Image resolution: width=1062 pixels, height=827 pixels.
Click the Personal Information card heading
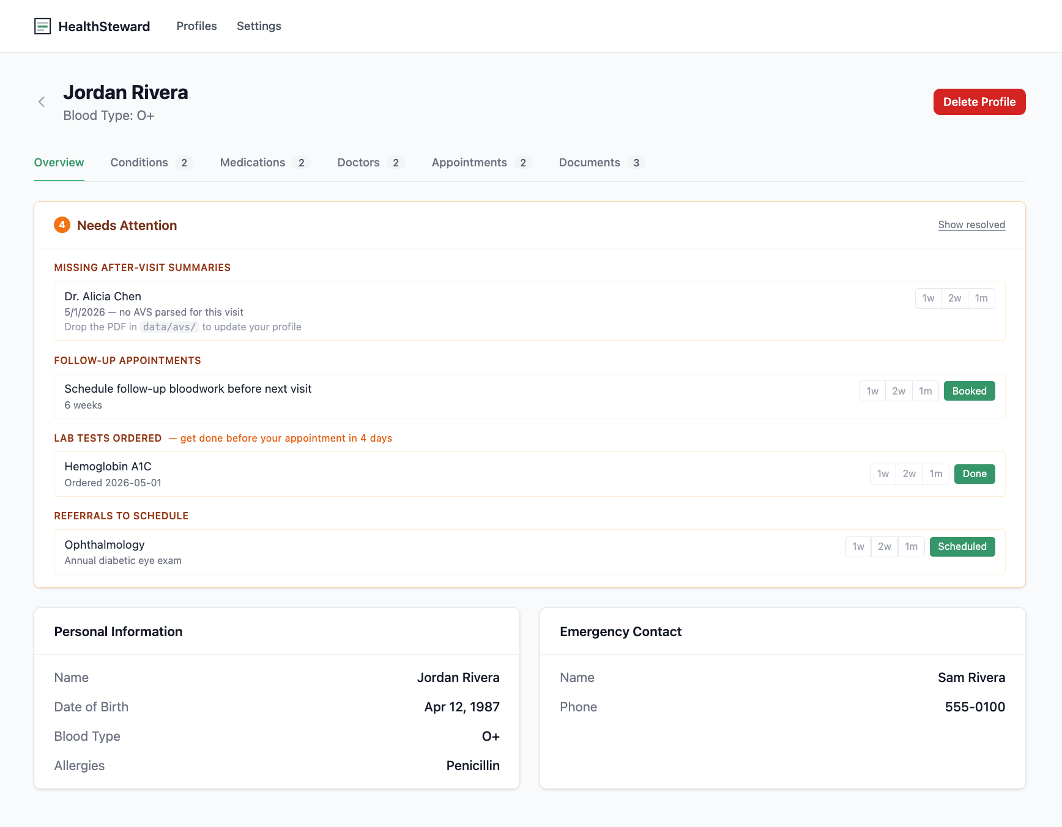(x=118, y=632)
